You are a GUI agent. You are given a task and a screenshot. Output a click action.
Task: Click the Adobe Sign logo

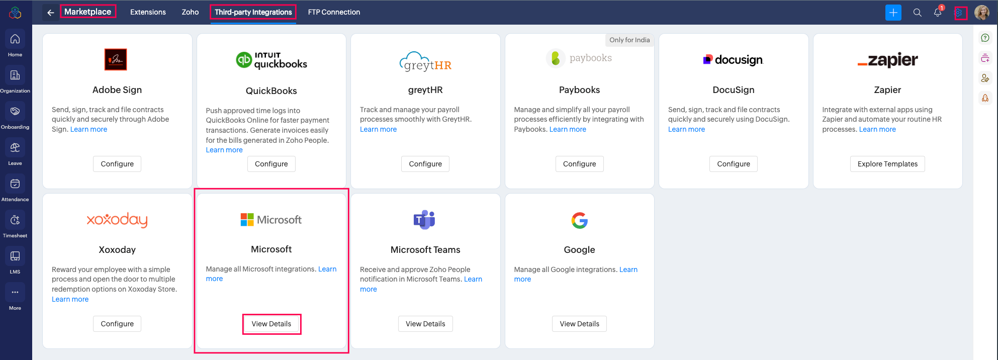116,59
